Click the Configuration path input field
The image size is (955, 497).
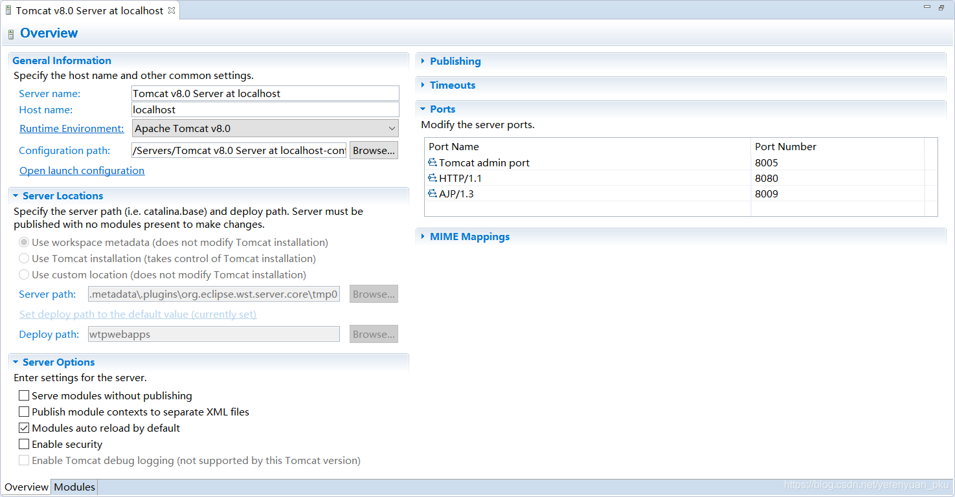pyautogui.click(x=239, y=150)
